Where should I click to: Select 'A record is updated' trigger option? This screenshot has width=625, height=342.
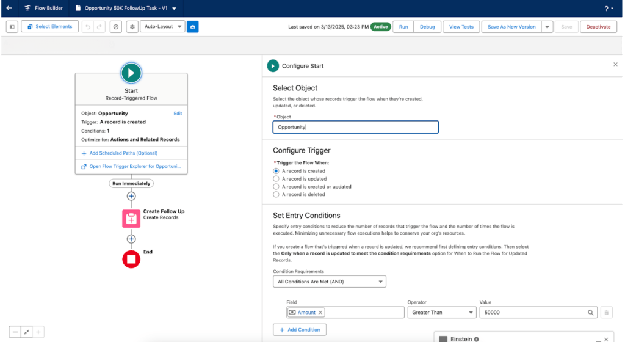pyautogui.click(x=276, y=179)
